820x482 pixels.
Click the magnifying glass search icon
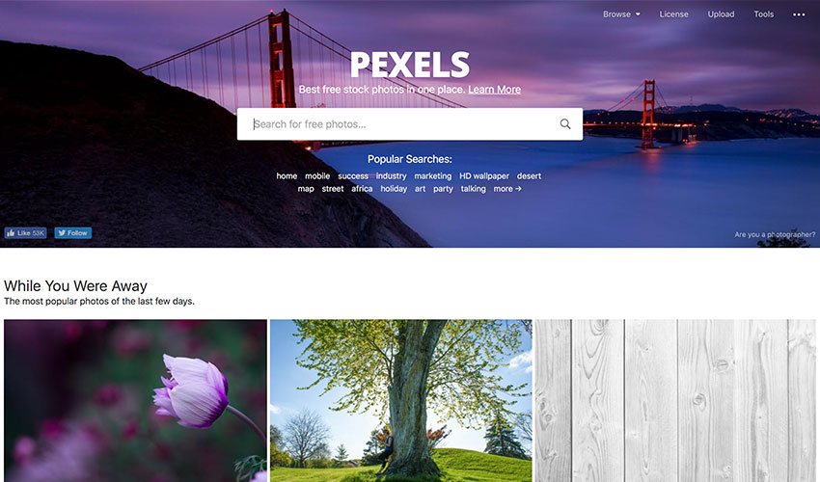click(x=564, y=124)
